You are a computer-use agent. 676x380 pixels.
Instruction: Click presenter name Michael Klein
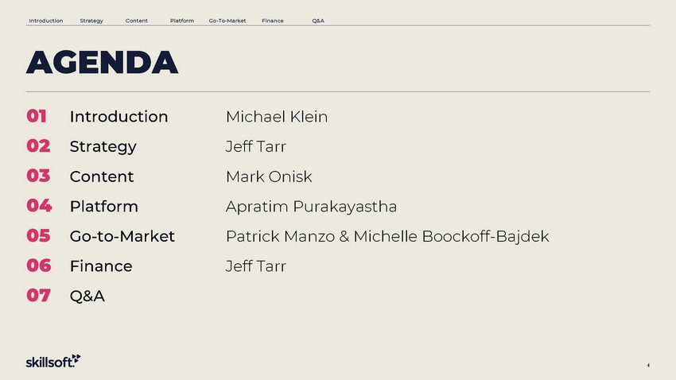[x=277, y=116]
